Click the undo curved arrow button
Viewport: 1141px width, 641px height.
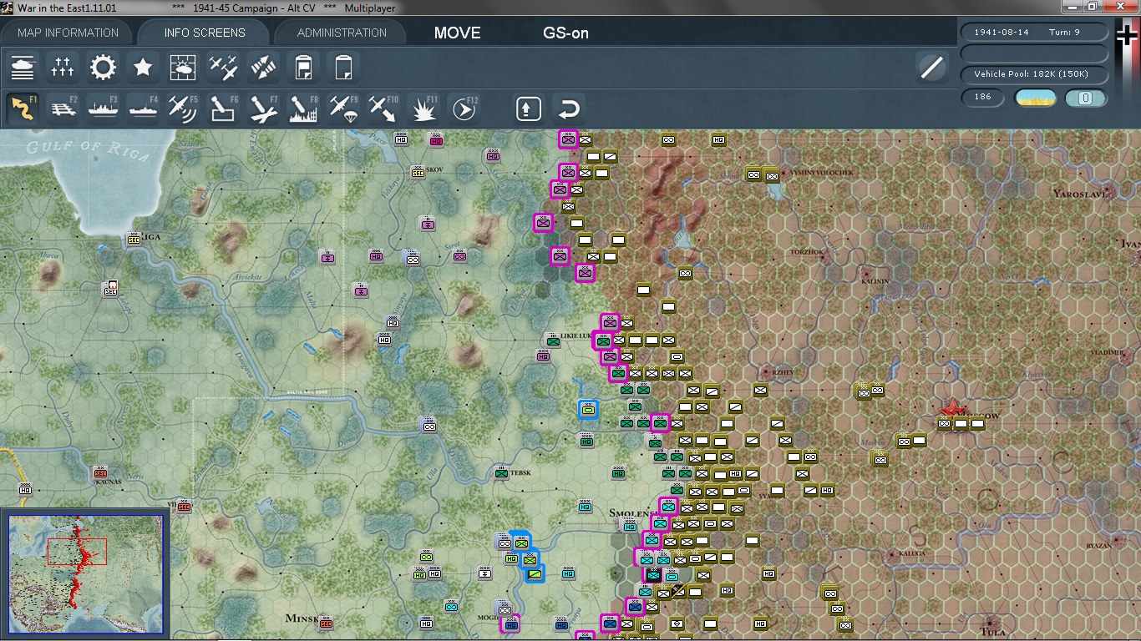[569, 109]
